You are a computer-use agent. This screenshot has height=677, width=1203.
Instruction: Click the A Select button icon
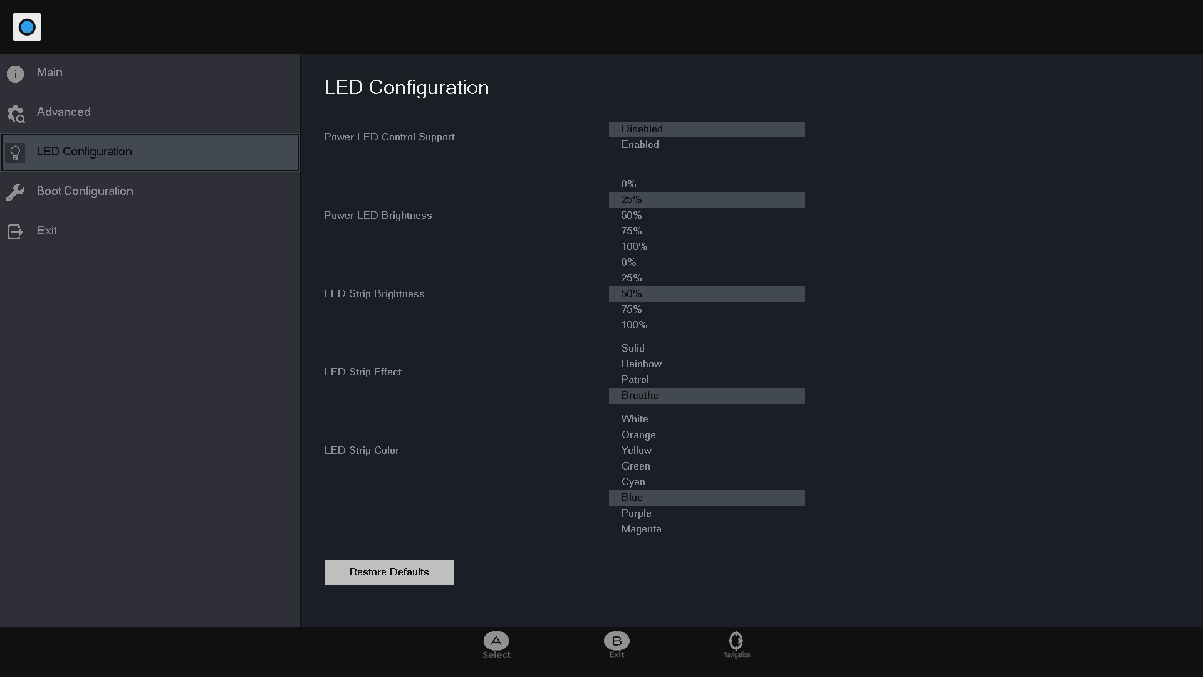[x=496, y=641]
